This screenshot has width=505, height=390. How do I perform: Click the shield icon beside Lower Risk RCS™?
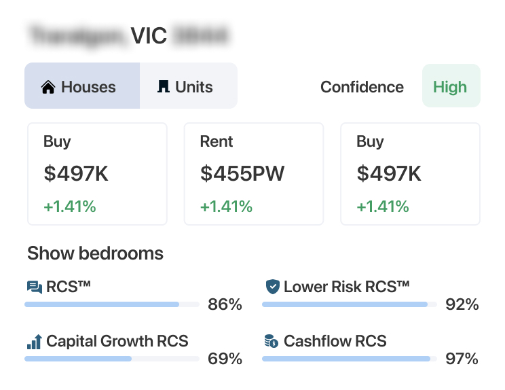(272, 287)
